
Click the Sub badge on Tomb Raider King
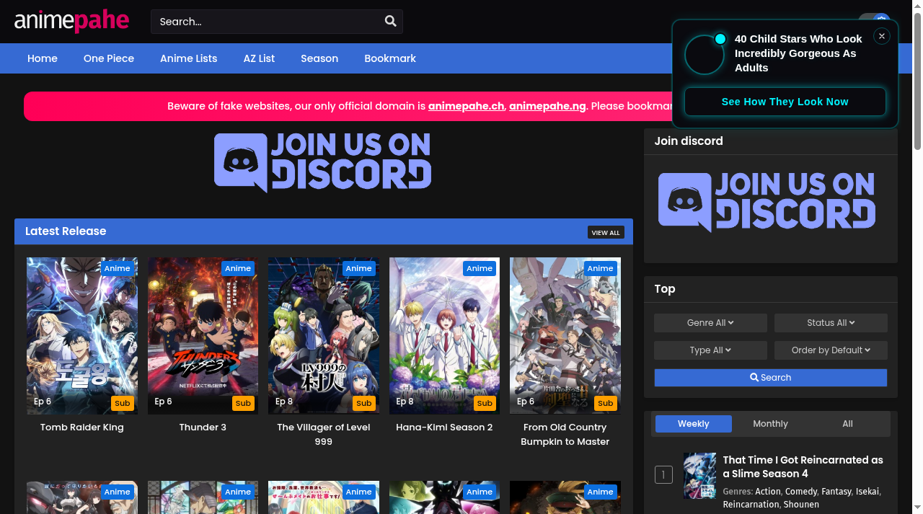123,403
